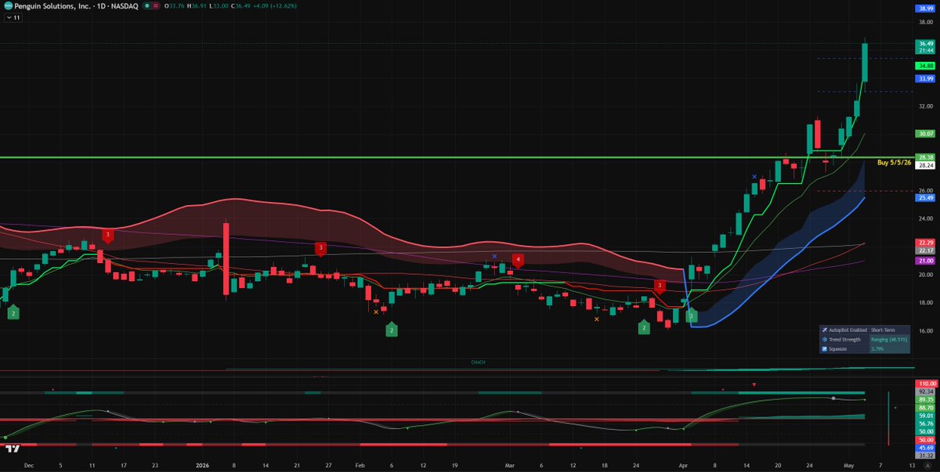This screenshot has width=940, height=472.
Task: Click the green '2' marker in late March
Action: click(x=644, y=327)
